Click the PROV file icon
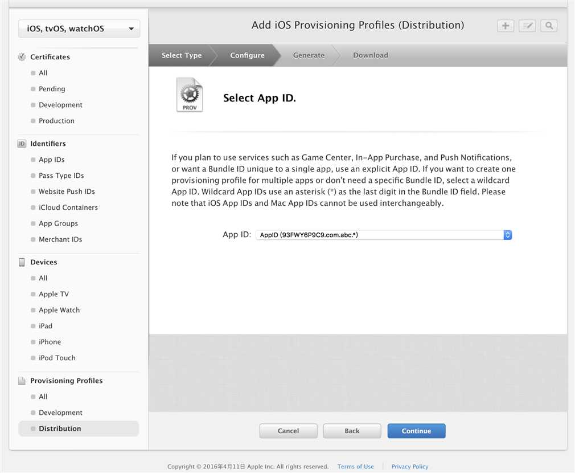This screenshot has height=473, width=575. click(190, 95)
